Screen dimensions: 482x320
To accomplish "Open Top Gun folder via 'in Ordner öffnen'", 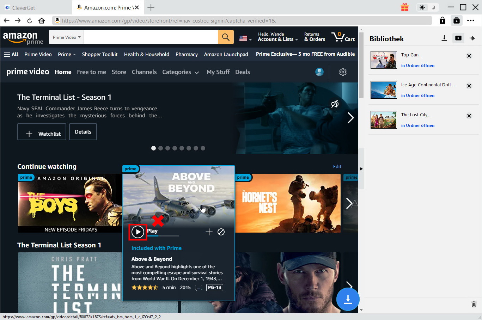I will (417, 66).
